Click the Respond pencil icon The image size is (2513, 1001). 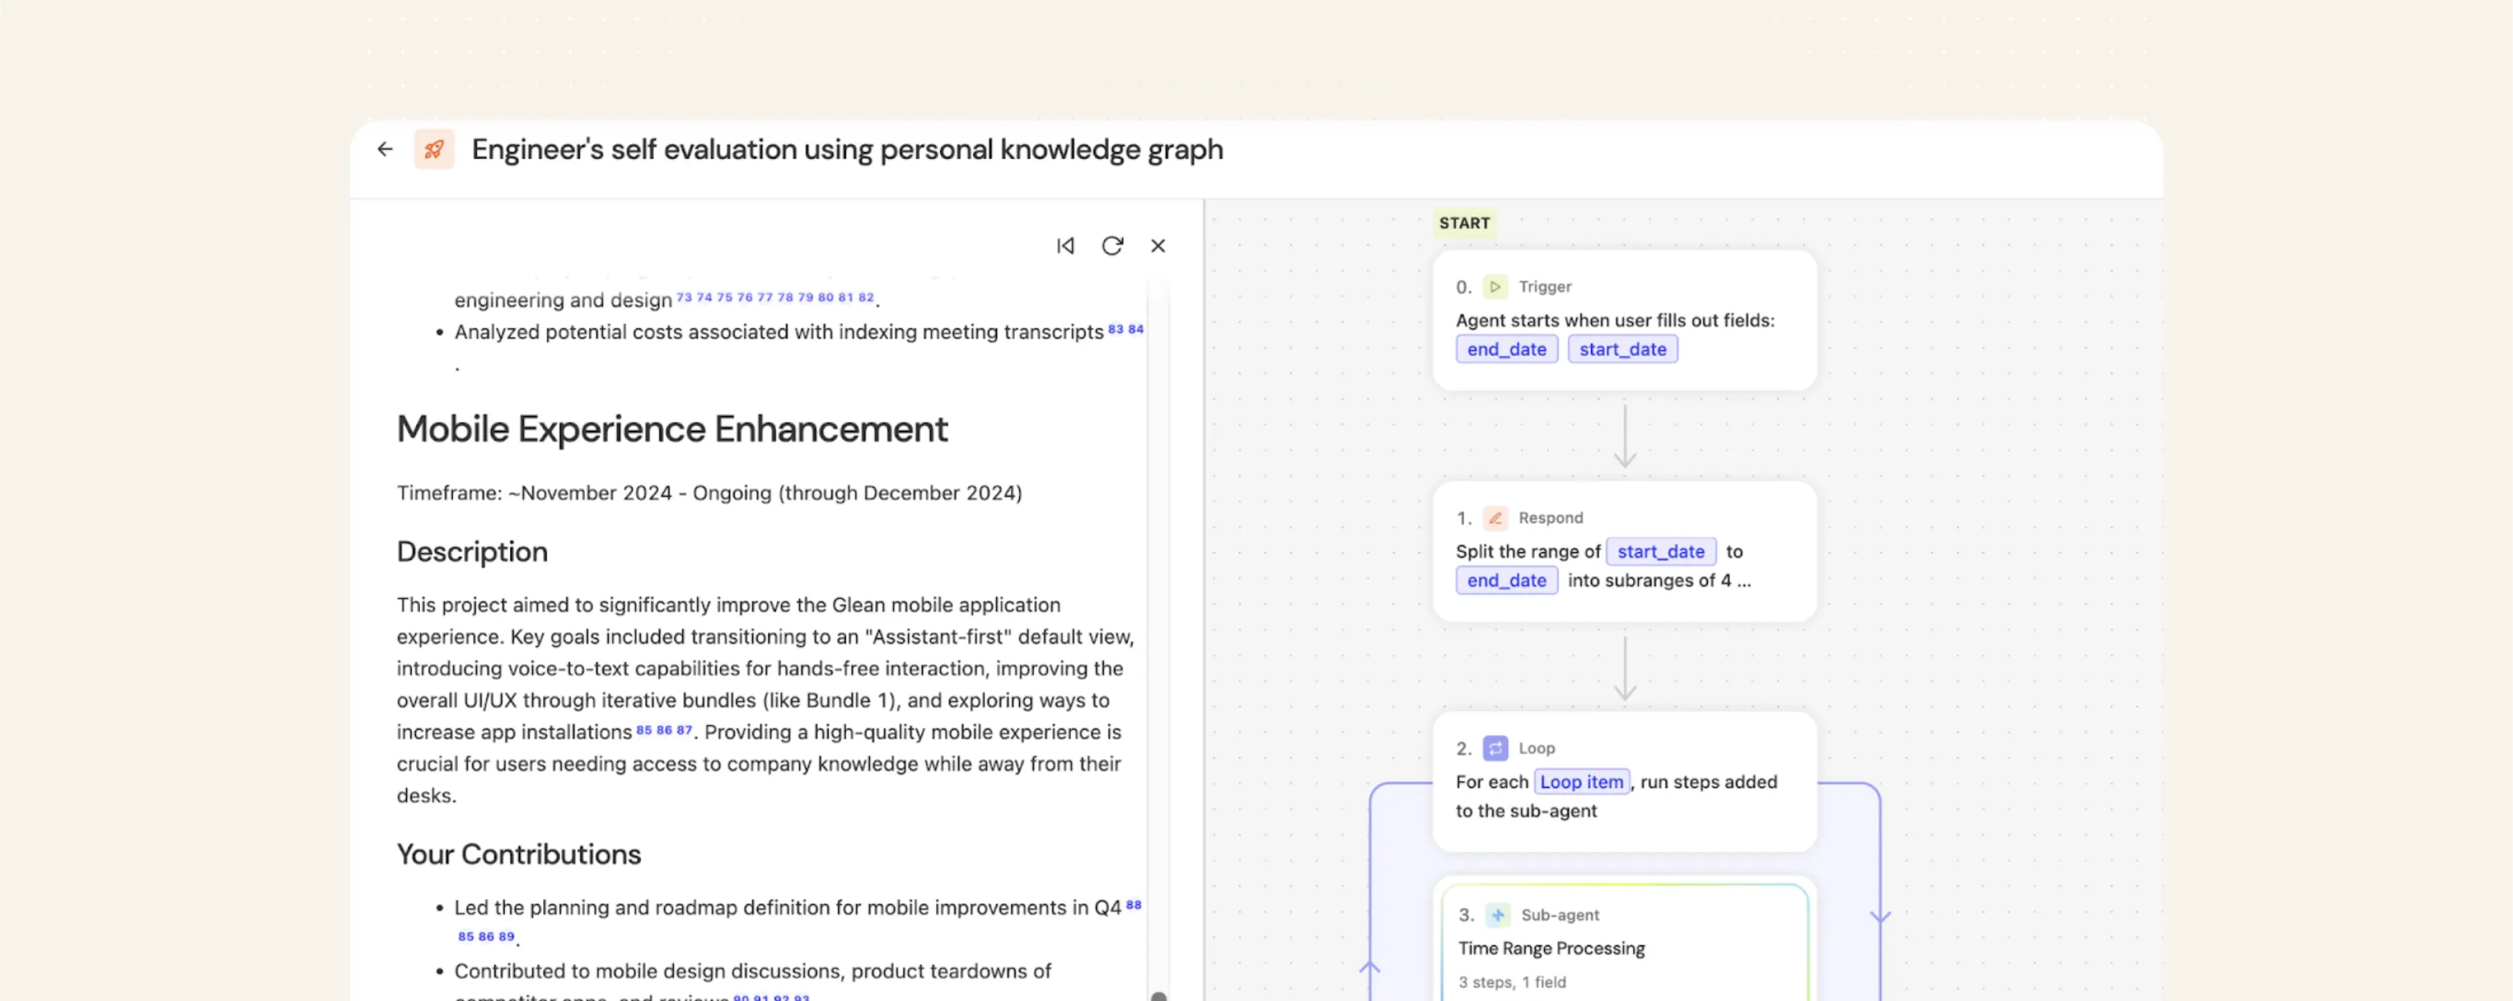[x=1494, y=518]
